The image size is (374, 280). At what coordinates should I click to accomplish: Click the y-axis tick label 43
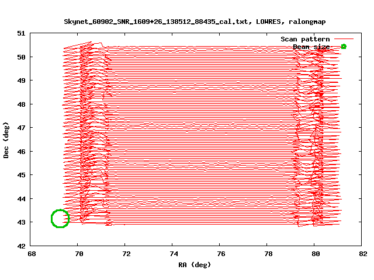click(21, 222)
